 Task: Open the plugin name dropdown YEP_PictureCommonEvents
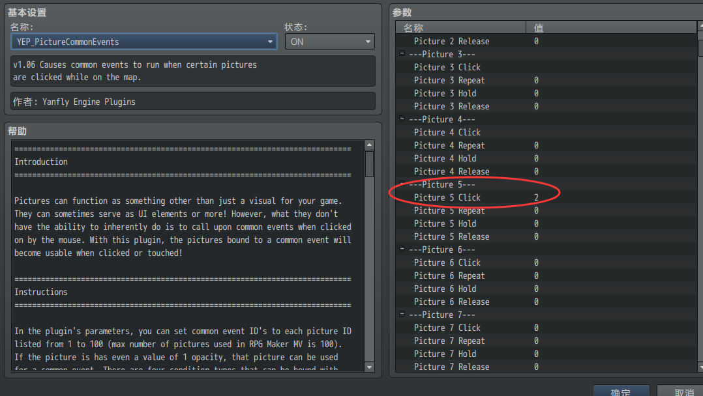tap(143, 42)
